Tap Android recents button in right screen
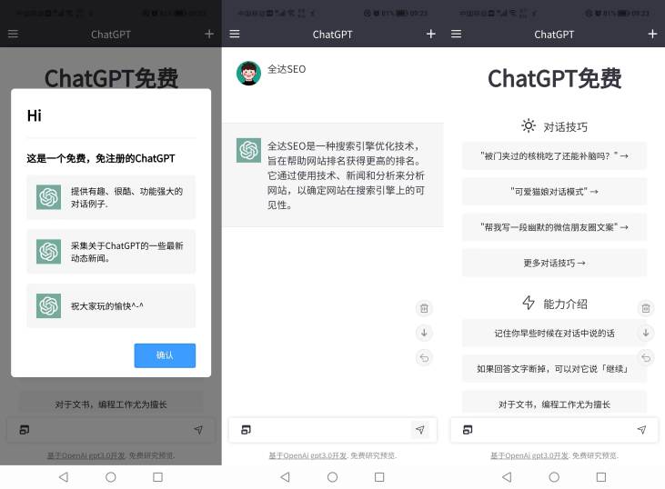 [x=601, y=477]
